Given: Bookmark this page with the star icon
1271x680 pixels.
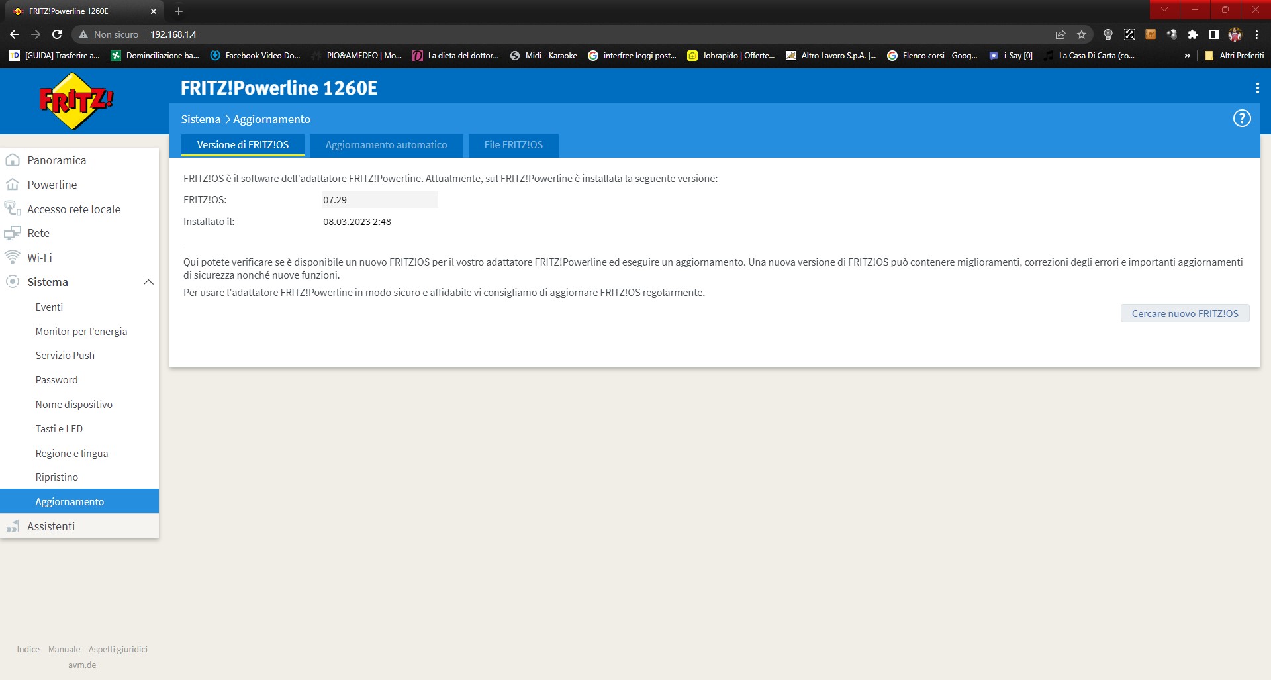Looking at the screenshot, I should click(x=1082, y=34).
